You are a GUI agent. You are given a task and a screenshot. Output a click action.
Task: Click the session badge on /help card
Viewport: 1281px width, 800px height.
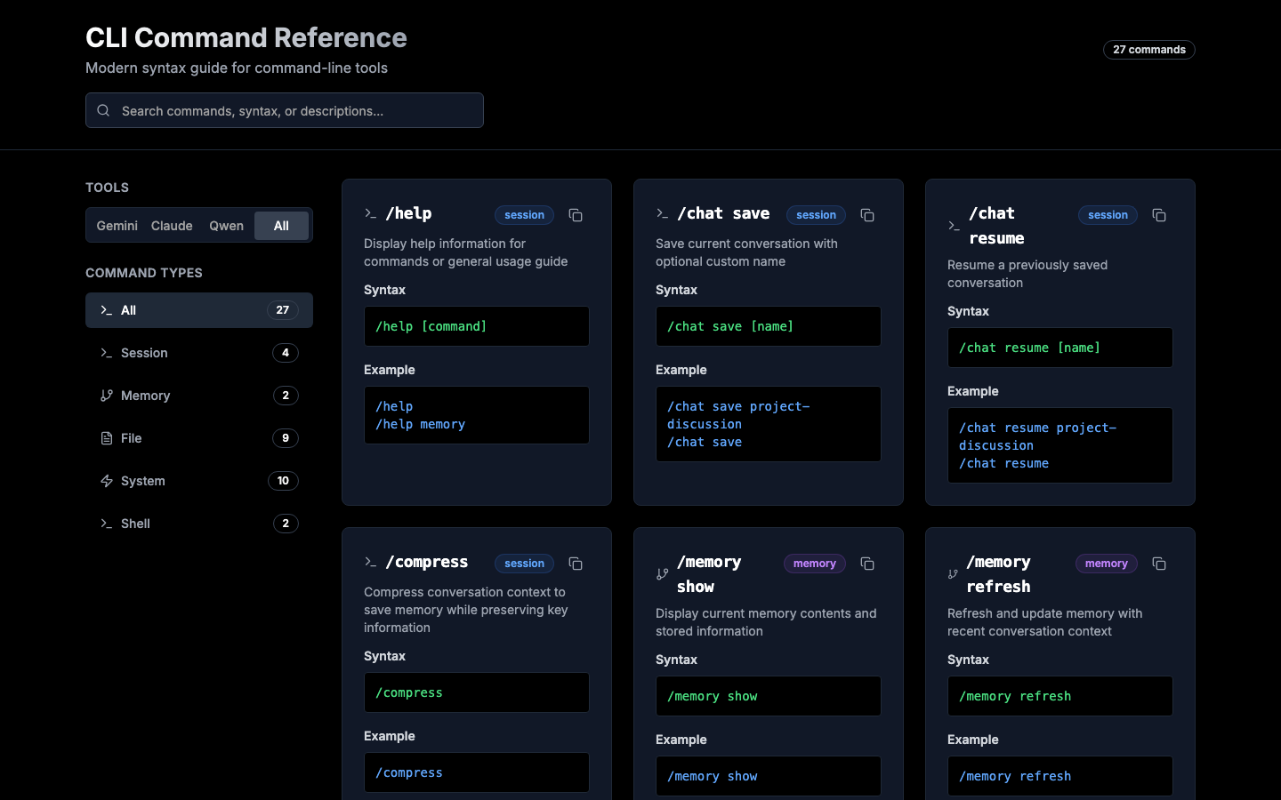pos(524,215)
